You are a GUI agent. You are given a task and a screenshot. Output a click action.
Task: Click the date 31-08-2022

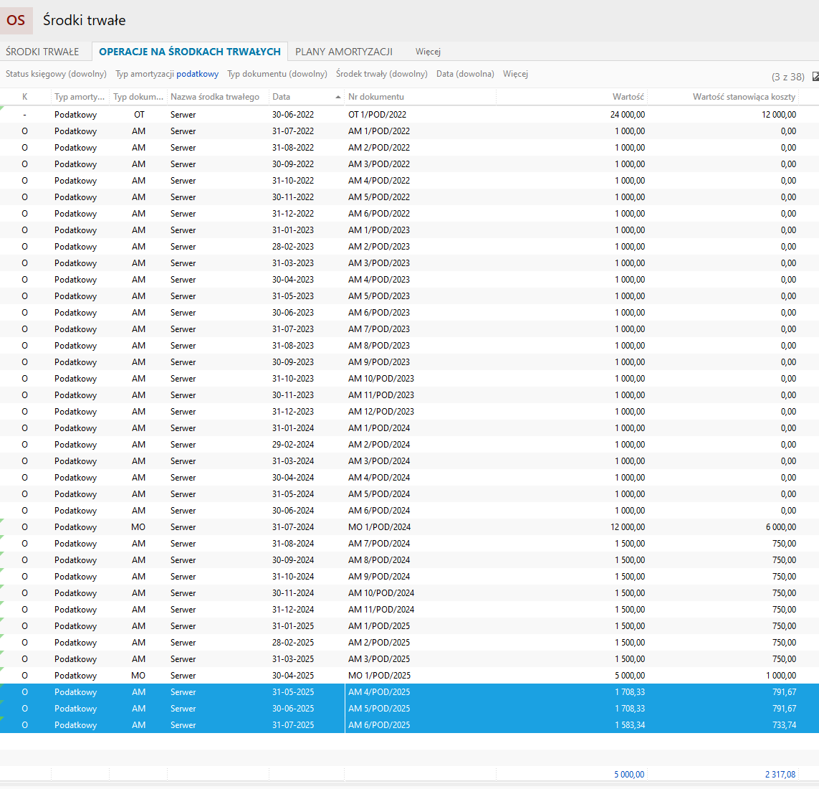coord(292,148)
